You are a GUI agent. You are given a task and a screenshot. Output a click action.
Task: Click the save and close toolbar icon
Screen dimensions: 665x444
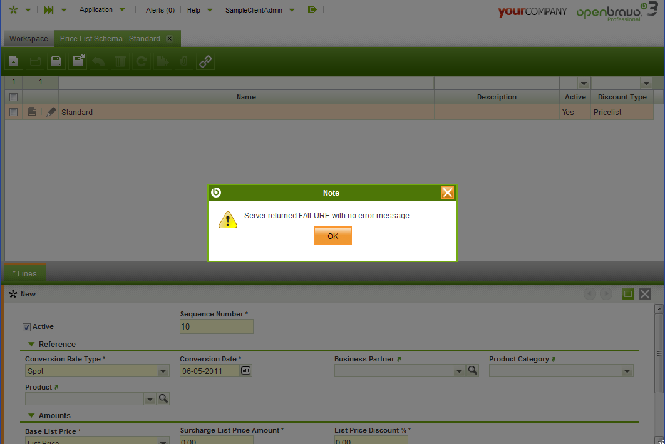(78, 61)
